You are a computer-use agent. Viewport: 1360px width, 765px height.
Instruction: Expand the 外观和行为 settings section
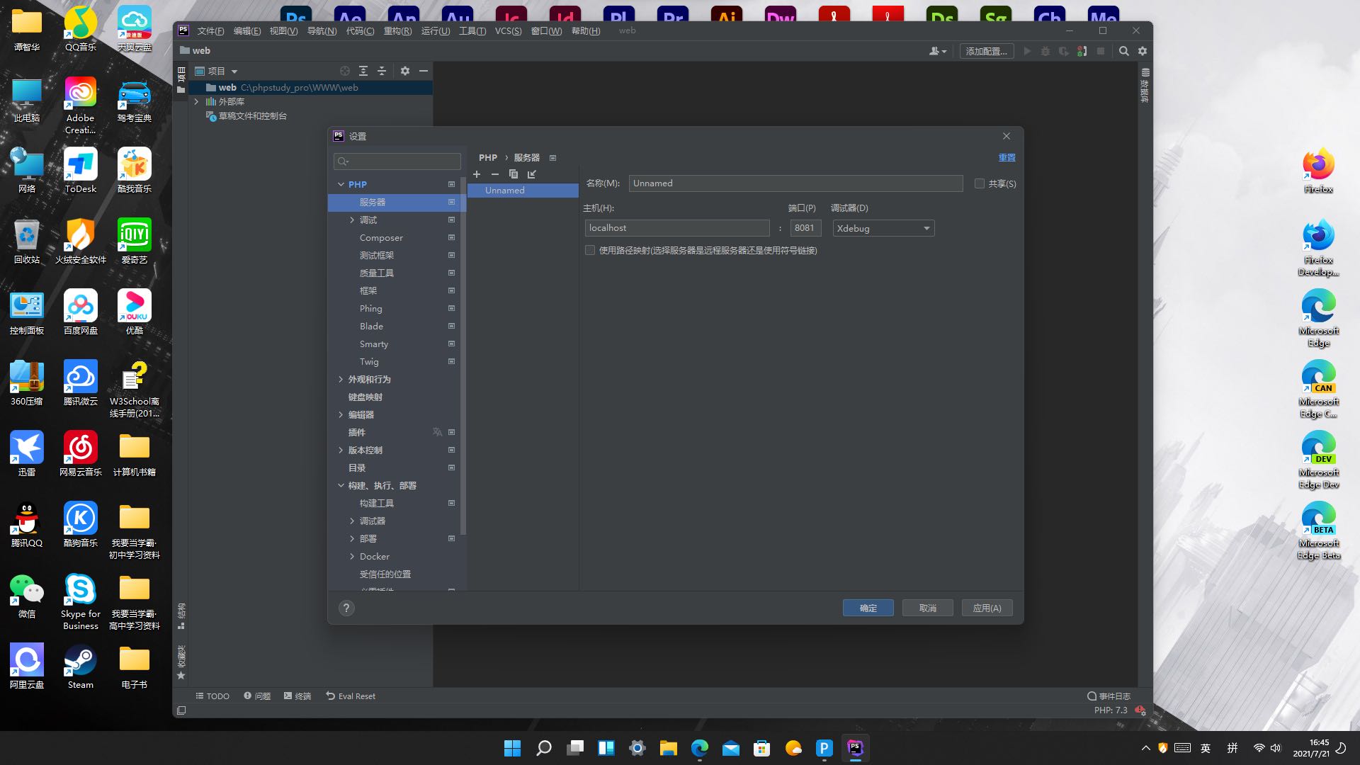point(341,380)
